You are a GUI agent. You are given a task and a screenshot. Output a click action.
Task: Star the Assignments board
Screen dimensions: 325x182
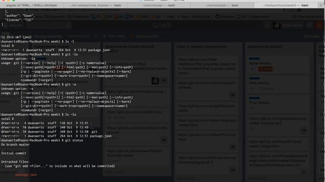95,36
